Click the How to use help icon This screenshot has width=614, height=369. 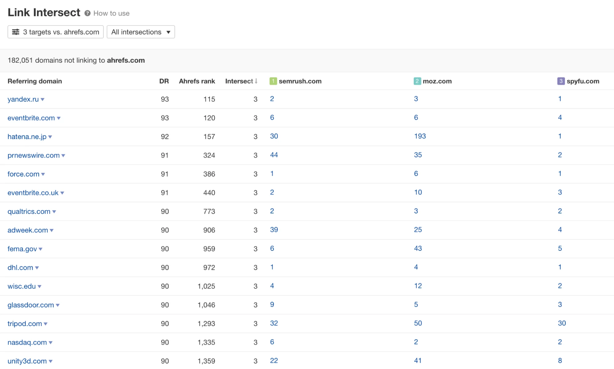[88, 13]
